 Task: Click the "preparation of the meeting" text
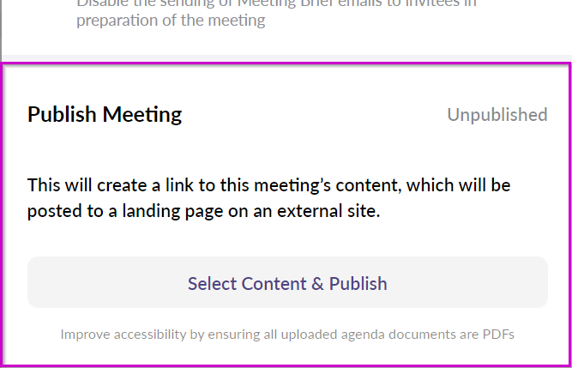[171, 19]
